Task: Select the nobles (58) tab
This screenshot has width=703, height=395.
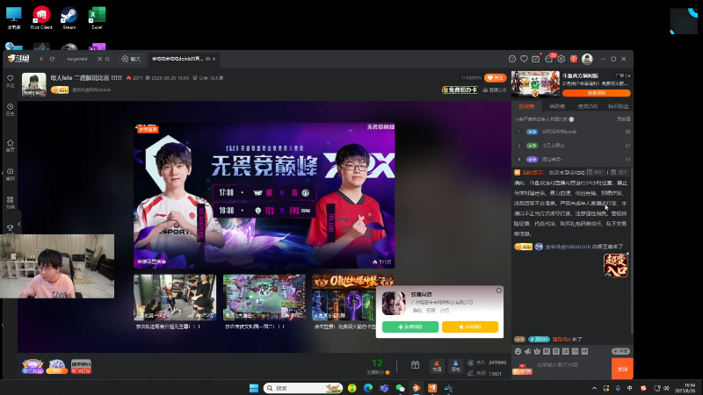Action: point(587,106)
